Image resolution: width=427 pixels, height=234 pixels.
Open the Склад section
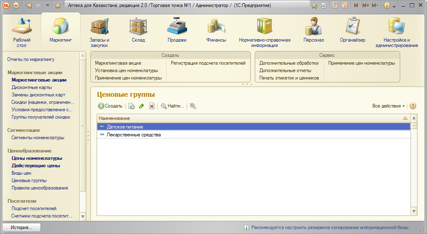point(138,30)
